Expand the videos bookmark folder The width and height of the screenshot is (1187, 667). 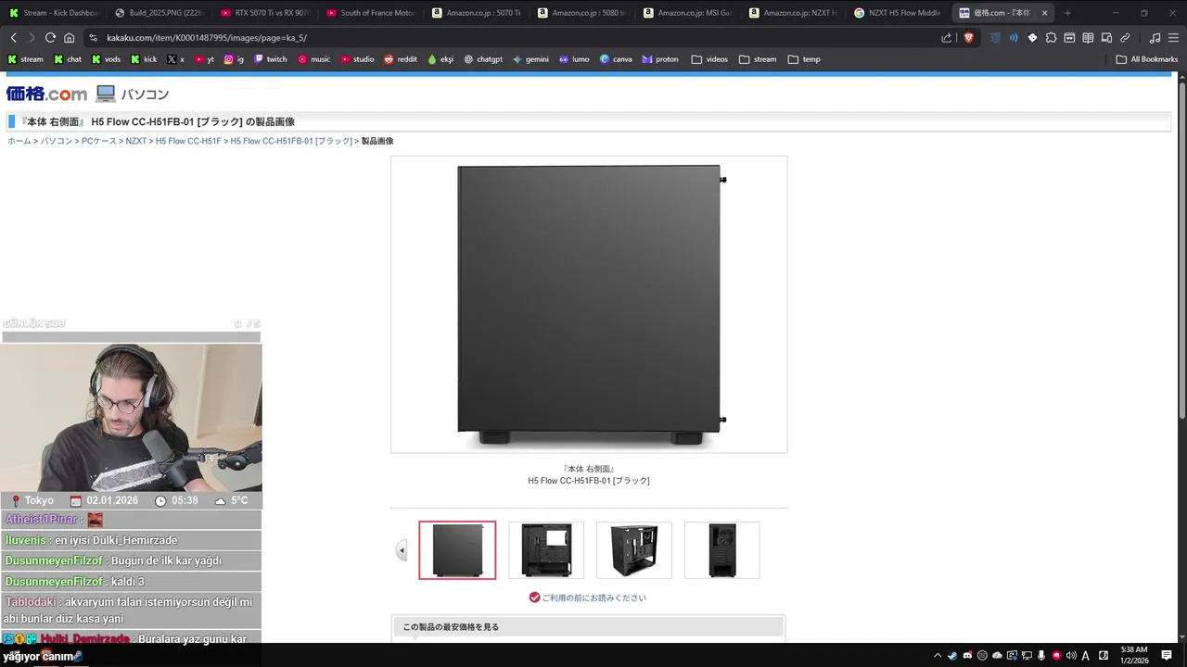[x=709, y=59]
